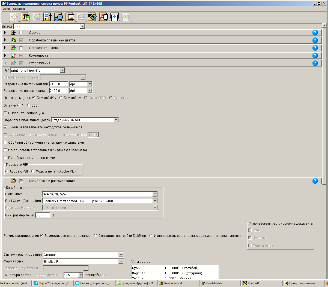This screenshot has height=287, width=328.
Task: Click the layout grid toolbar icon
Action: tap(47, 17)
